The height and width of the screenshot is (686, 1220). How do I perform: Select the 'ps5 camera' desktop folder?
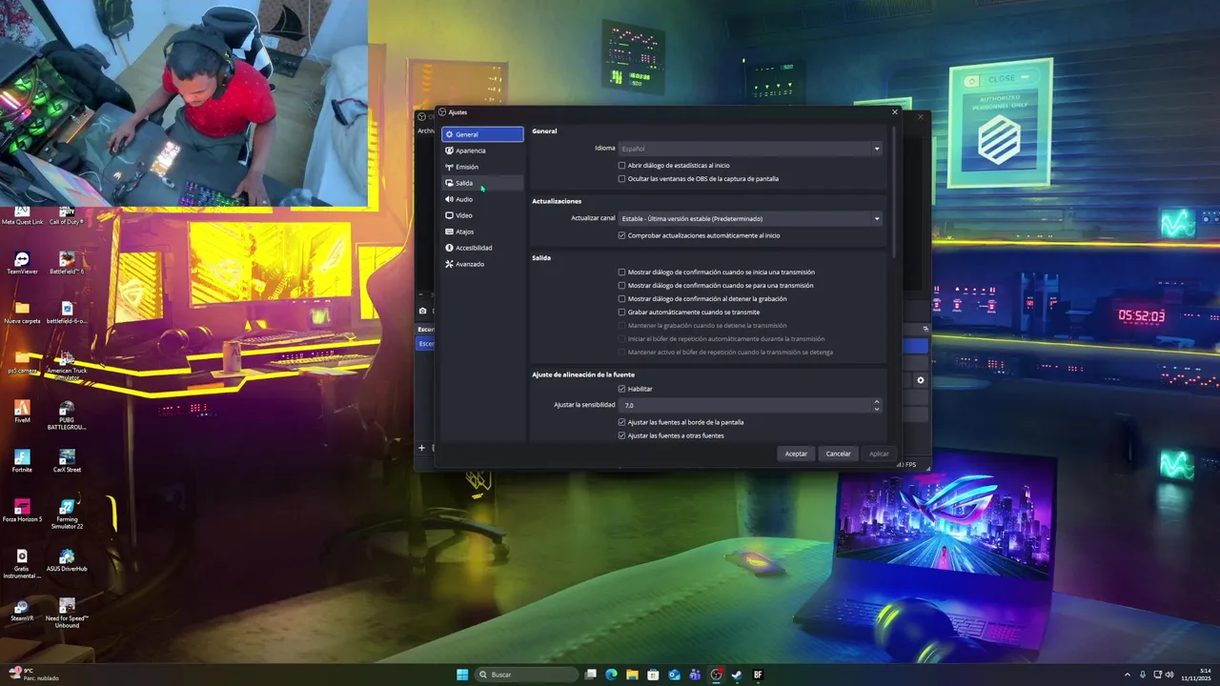click(x=22, y=362)
